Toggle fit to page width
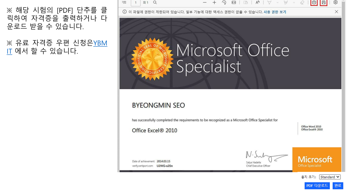This screenshot has width=360, height=194. [234, 2]
